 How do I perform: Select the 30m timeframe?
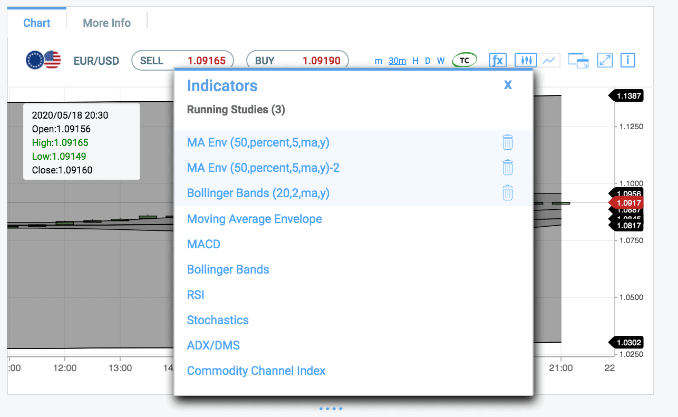[397, 61]
